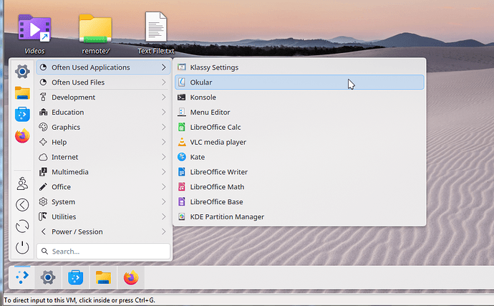Screen dimensions: 494x306
Task: Launch LibreOffice Math
Action: pos(299,187)
